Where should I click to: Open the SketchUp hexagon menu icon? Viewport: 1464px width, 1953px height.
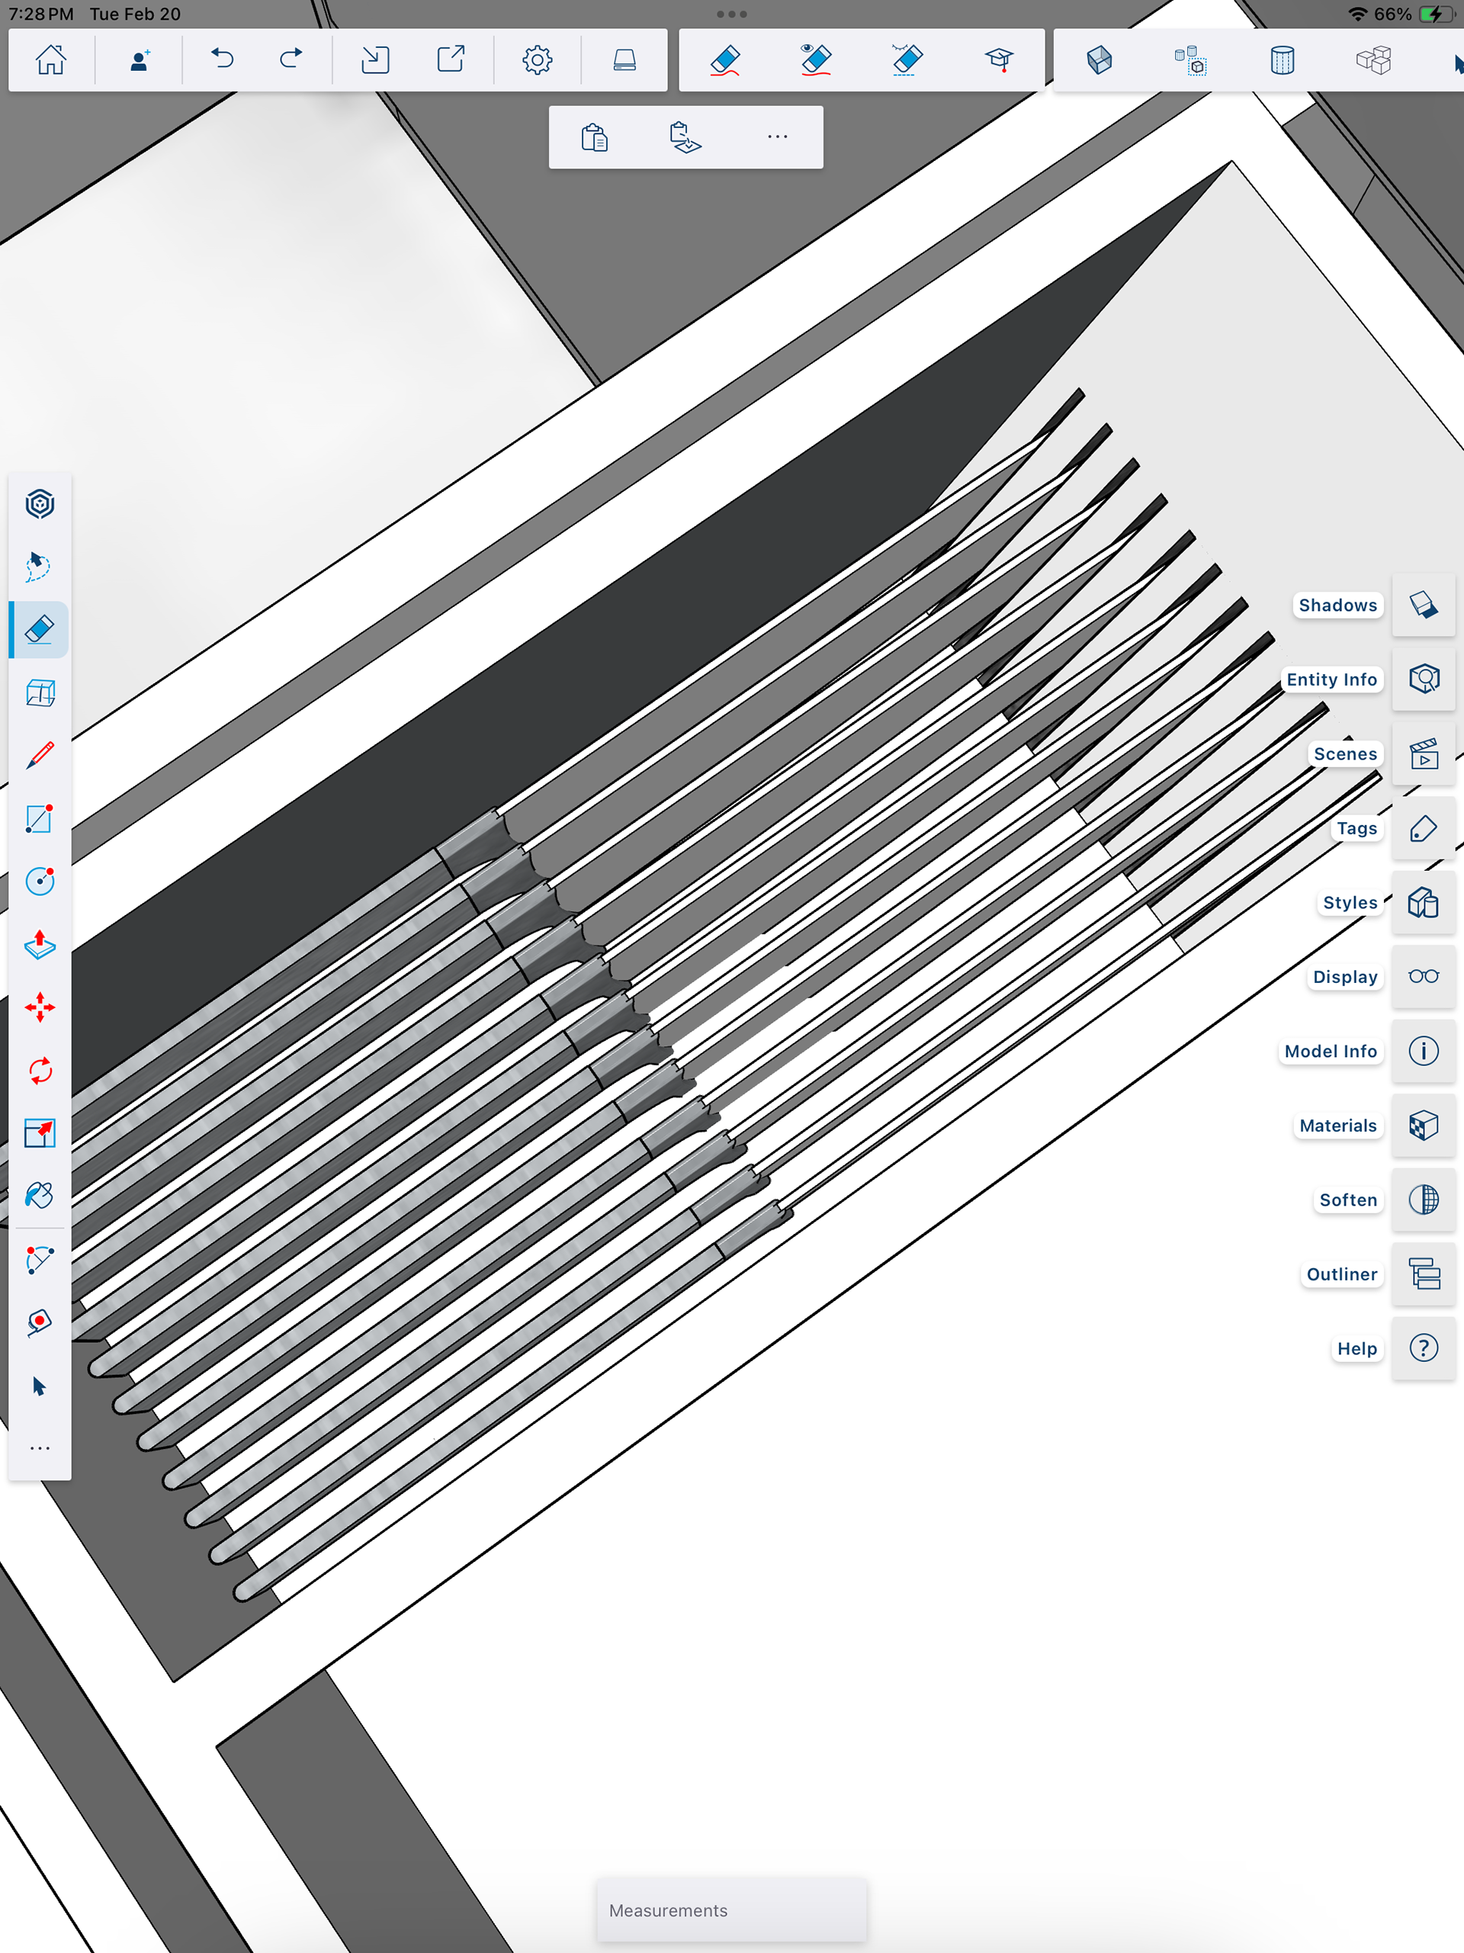tap(40, 504)
